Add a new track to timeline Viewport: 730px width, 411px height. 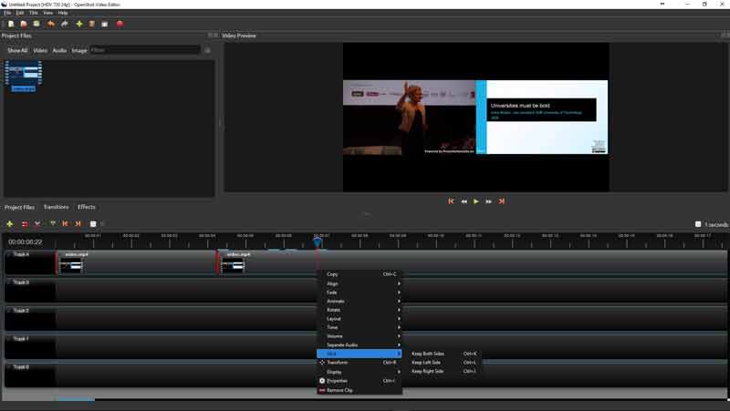(10, 223)
